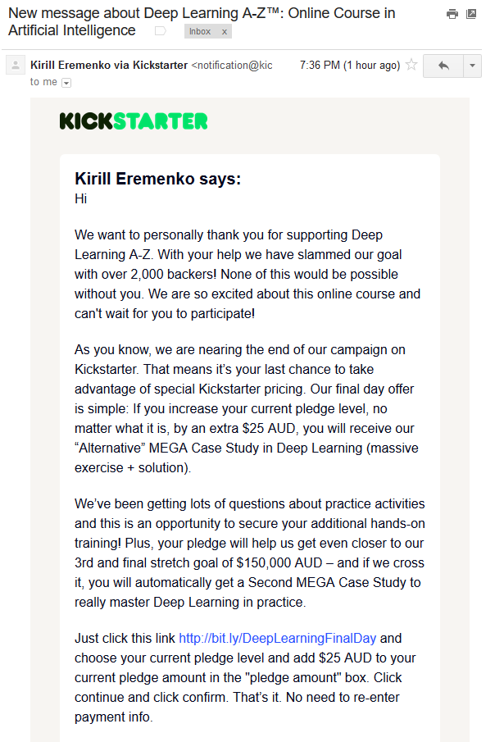Click the Reply arrow button

(443, 66)
